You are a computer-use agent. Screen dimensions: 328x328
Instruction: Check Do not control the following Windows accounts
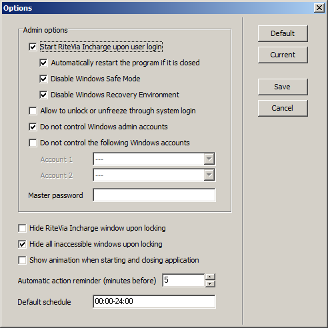33,143
